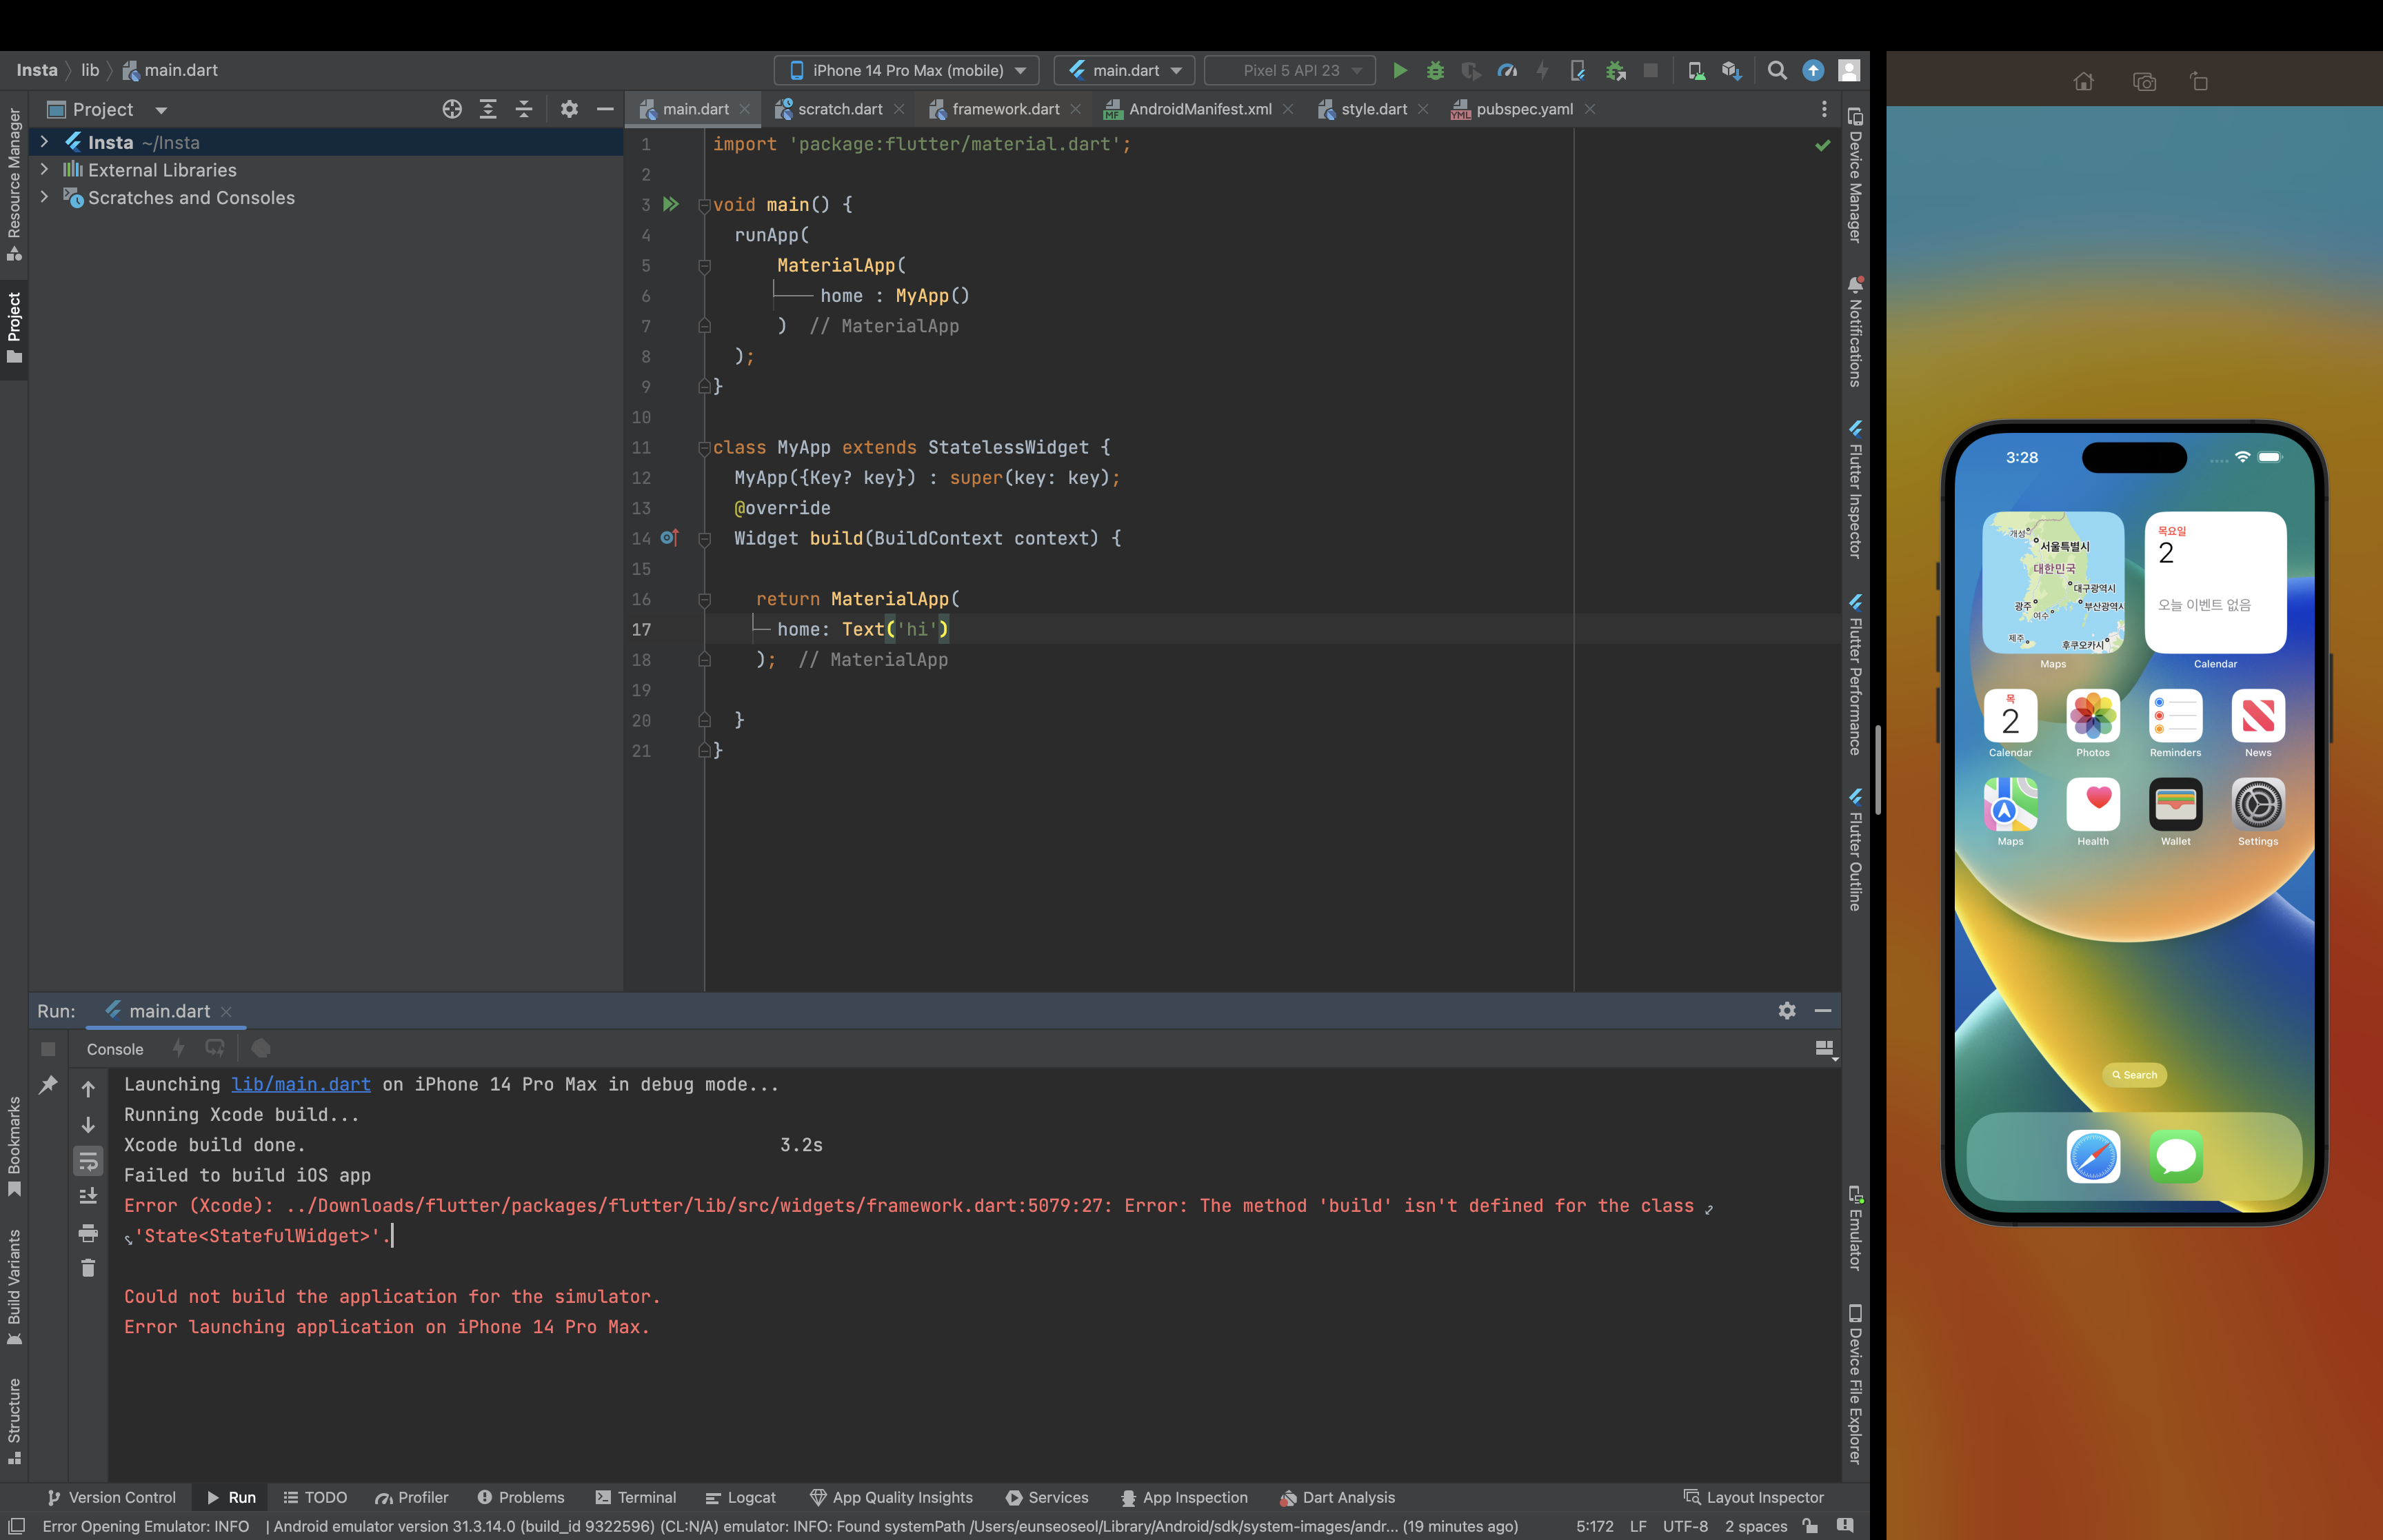Switch to the AndroidManifest.xml tab
2383x1540 pixels.
tap(1199, 109)
